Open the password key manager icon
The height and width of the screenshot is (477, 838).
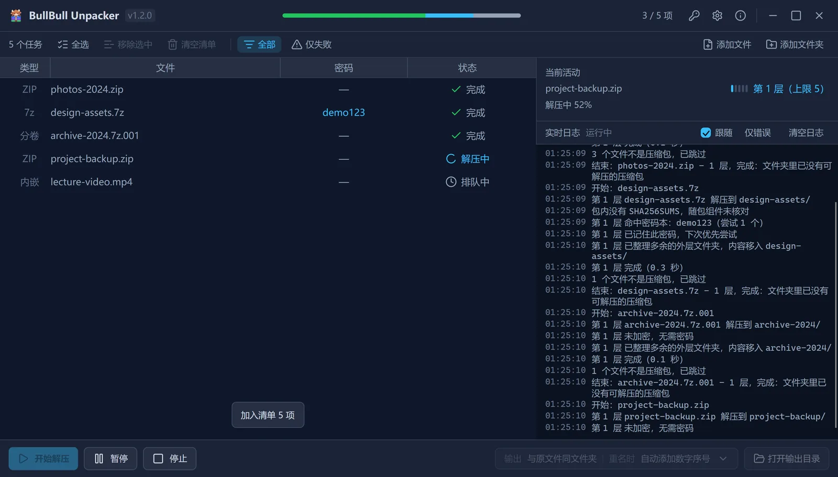pos(694,16)
